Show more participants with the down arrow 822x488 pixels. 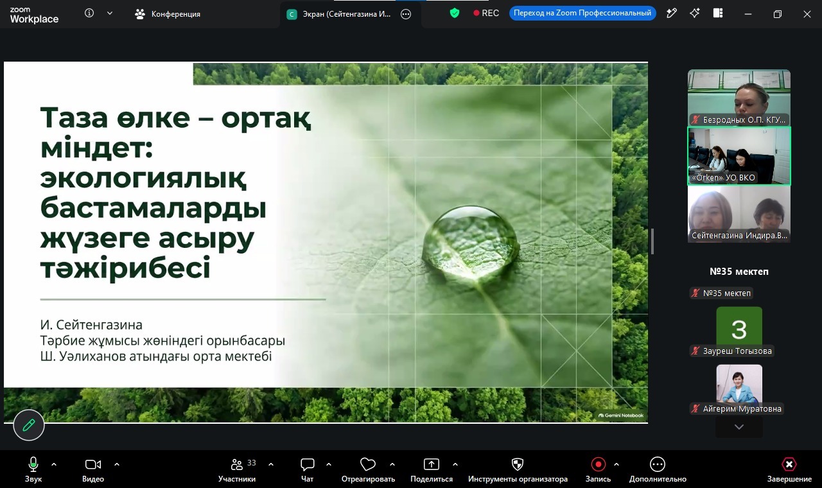click(739, 427)
